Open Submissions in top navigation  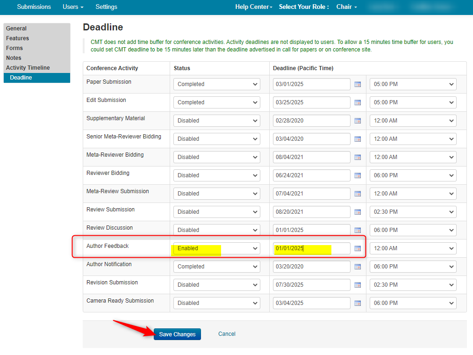tap(34, 7)
